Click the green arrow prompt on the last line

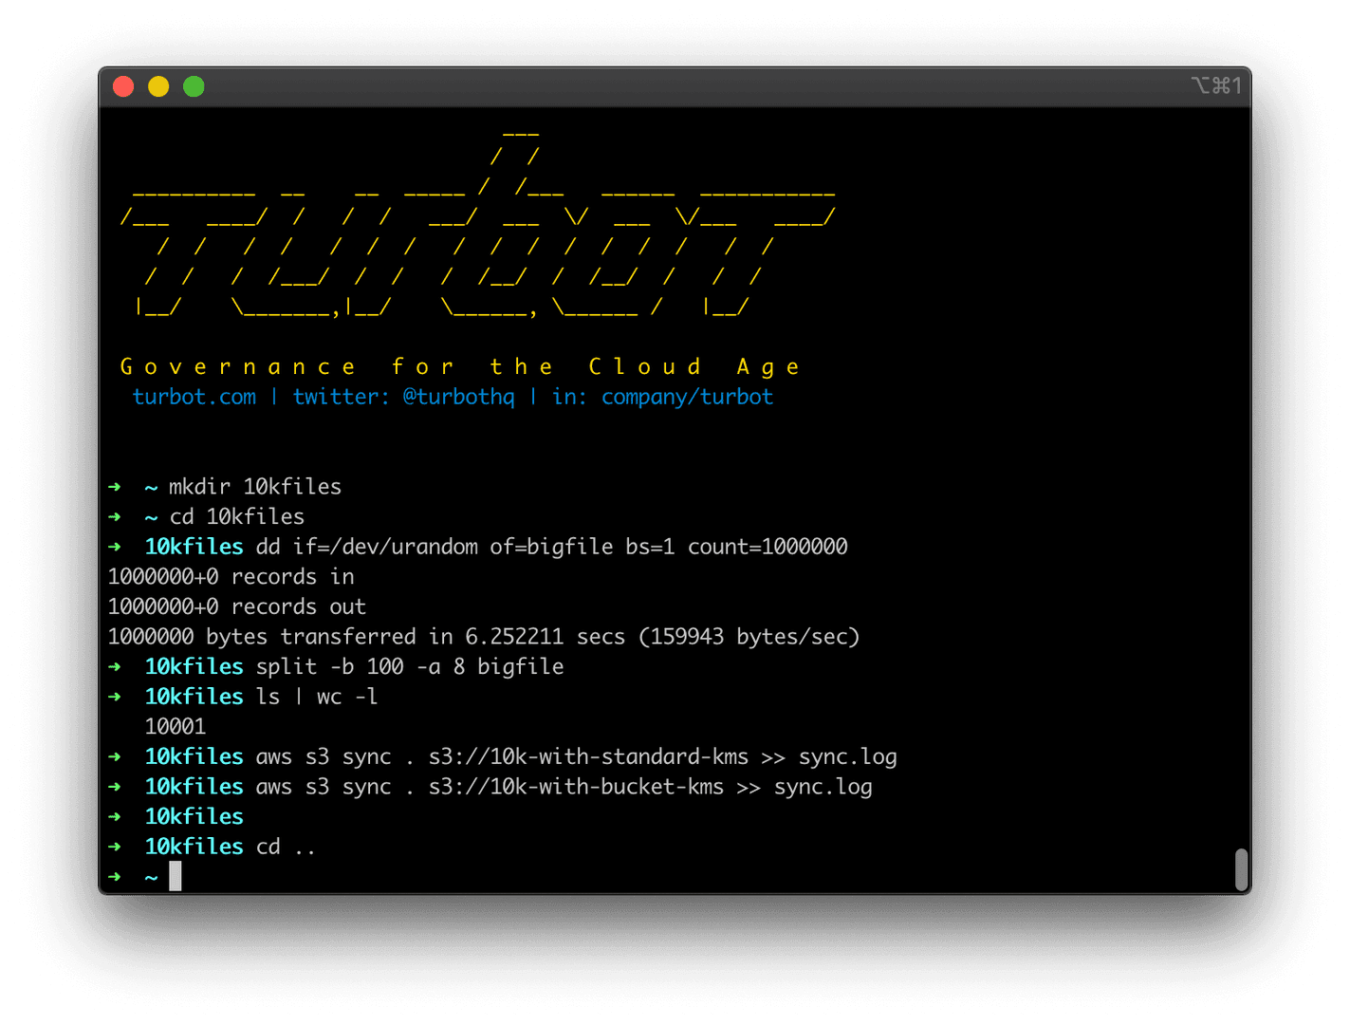click(115, 877)
